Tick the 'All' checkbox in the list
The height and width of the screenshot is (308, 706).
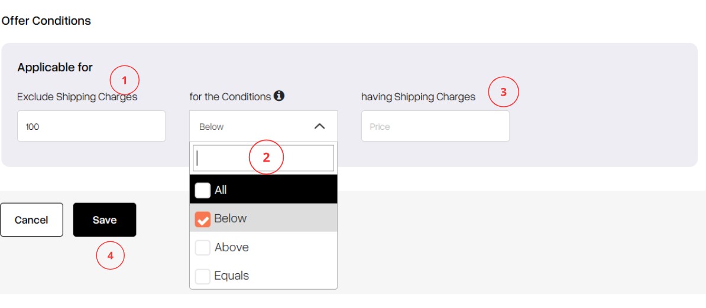[x=203, y=190]
